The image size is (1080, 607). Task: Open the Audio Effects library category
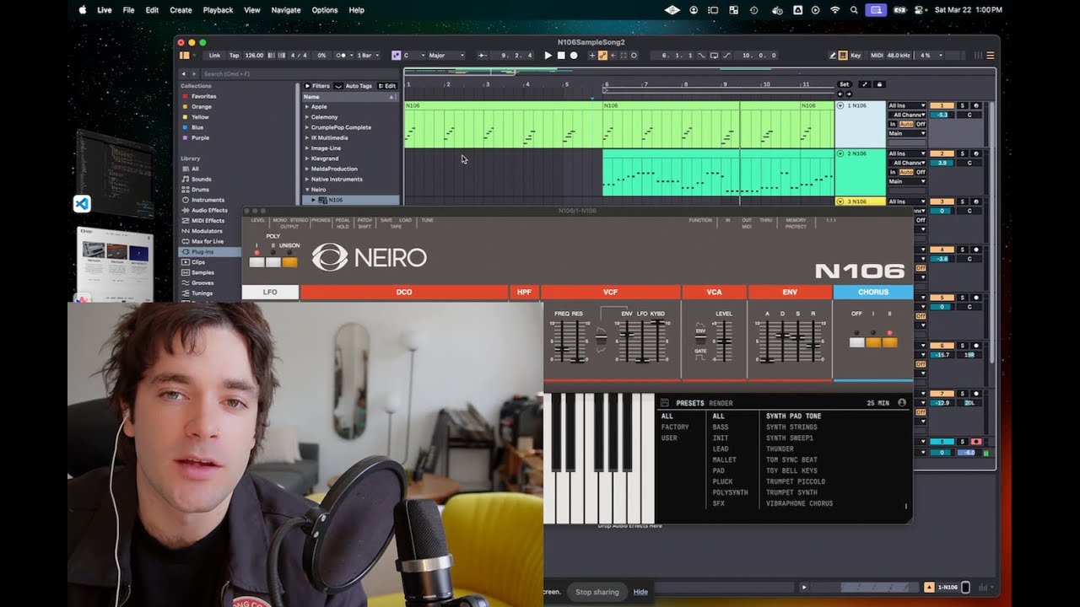click(x=209, y=210)
